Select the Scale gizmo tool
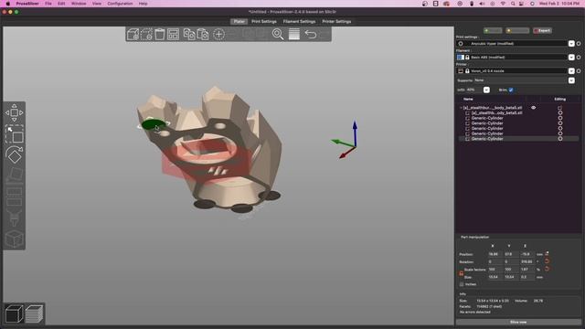Image resolution: width=585 pixels, height=329 pixels. (15, 134)
